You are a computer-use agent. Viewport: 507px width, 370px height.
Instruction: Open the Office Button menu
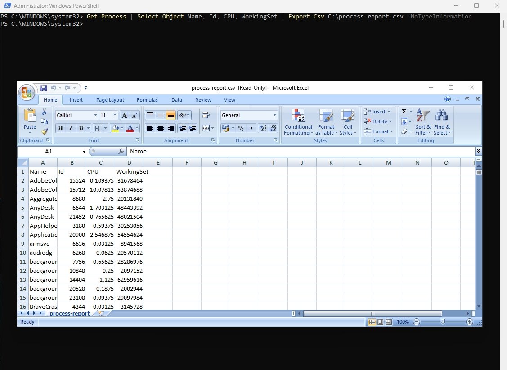pyautogui.click(x=27, y=92)
